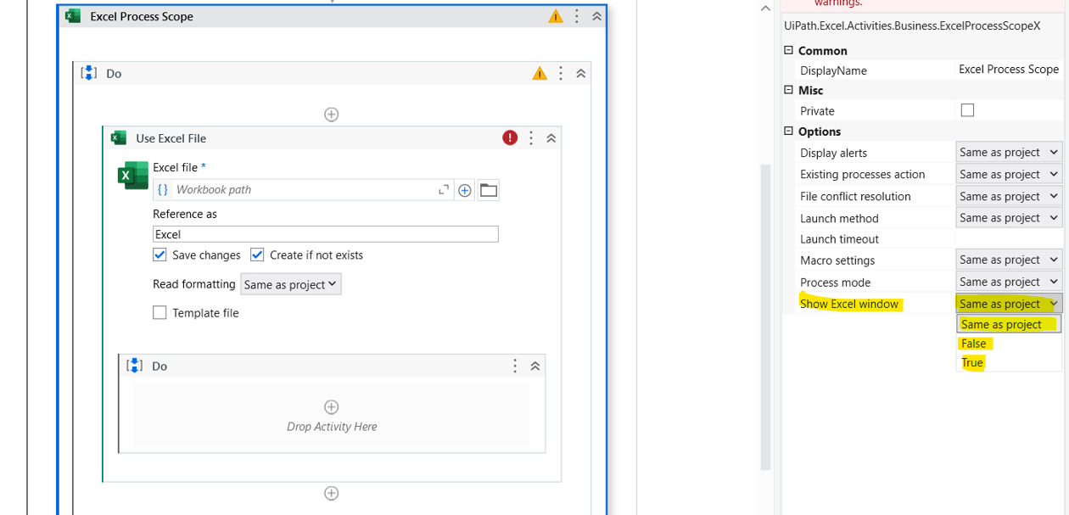The width and height of the screenshot is (1069, 515).
Task: Click the Excel icon in Excel Process Scope header
Action: [x=73, y=16]
